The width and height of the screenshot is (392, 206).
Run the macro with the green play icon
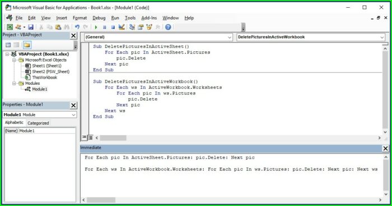(x=96, y=27)
